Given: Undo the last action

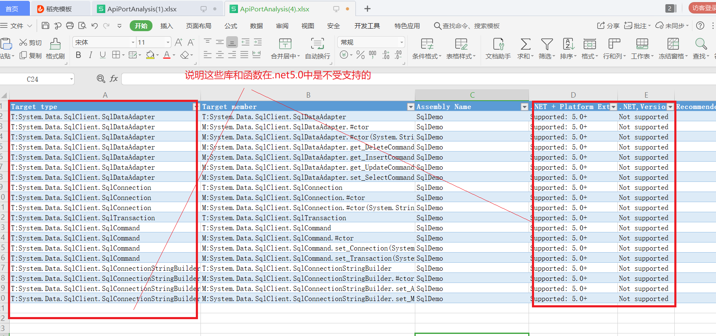Looking at the screenshot, I should click(95, 26).
